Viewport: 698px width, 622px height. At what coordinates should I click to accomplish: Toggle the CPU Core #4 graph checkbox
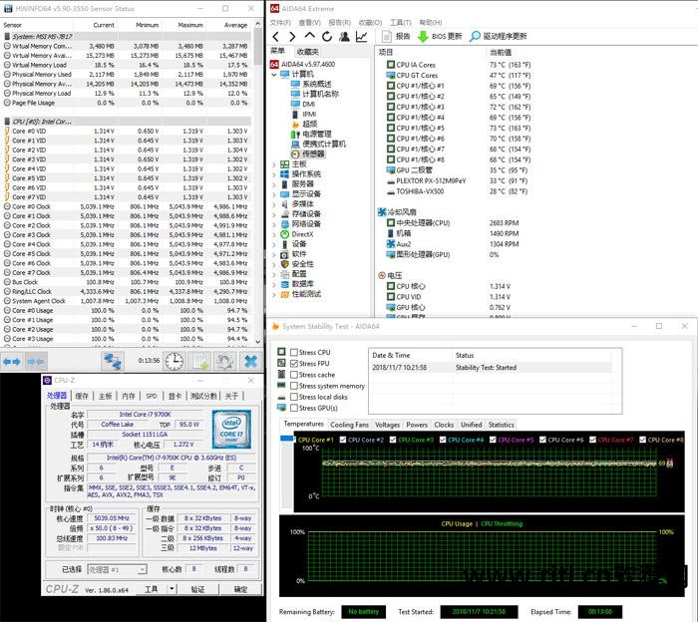tap(443, 440)
